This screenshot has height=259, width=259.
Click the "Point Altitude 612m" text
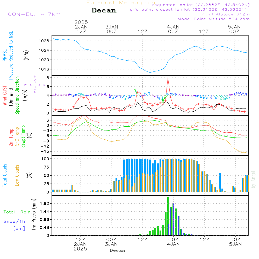225,14
